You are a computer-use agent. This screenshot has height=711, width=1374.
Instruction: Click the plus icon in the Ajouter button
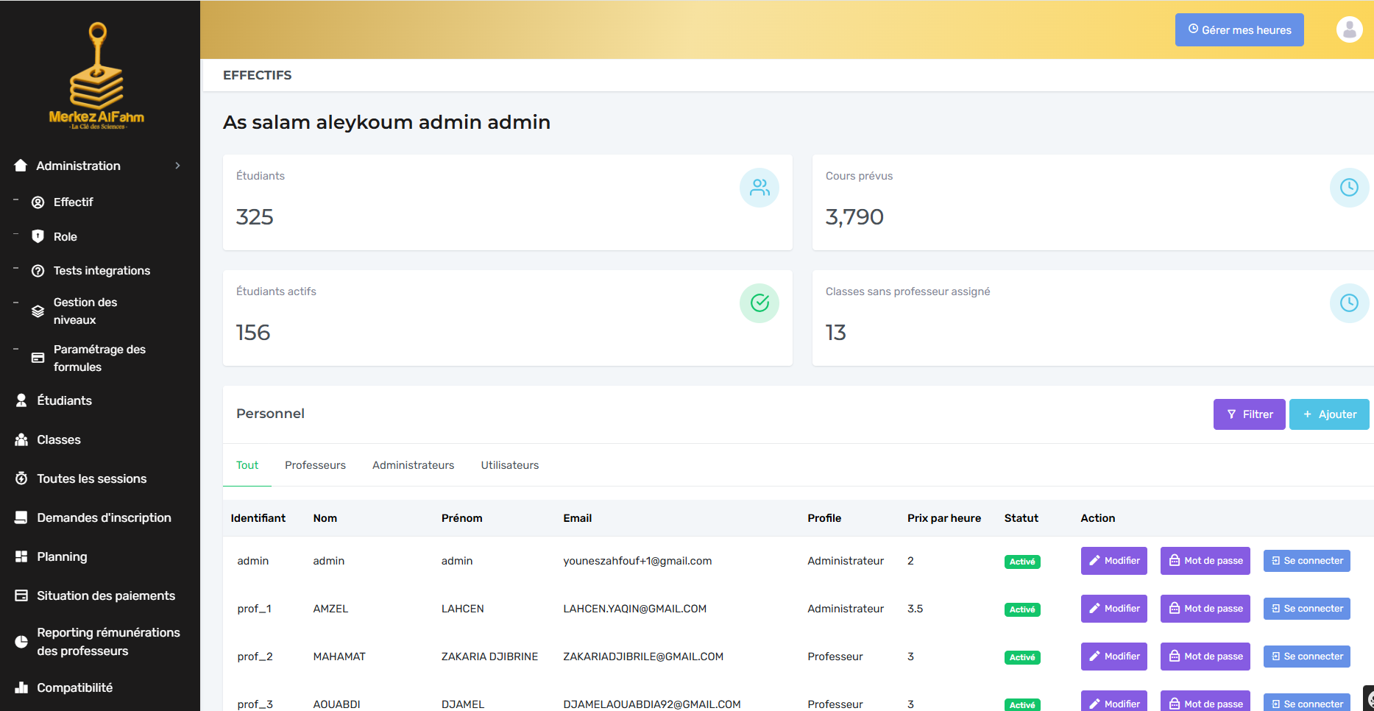pyautogui.click(x=1307, y=414)
